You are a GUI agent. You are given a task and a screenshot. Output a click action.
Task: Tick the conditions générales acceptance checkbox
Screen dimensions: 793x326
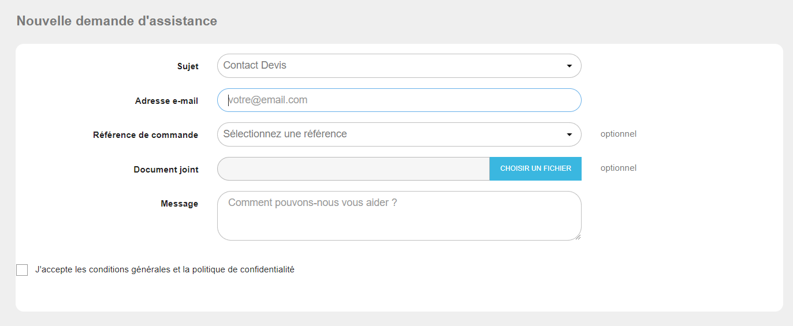coord(22,270)
